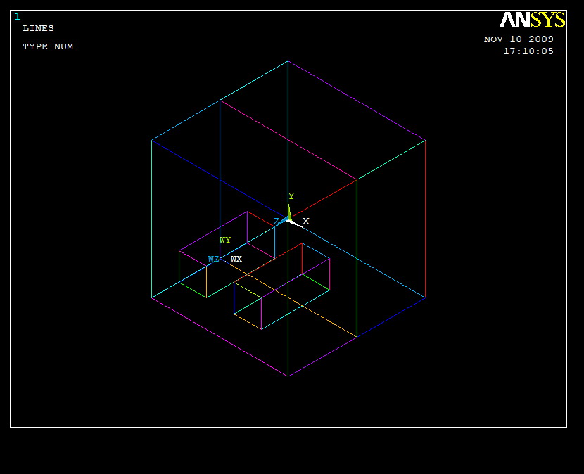The width and height of the screenshot is (584, 474).
Task: Pick the bottom vertex of the cube
Action: pyautogui.click(x=288, y=376)
